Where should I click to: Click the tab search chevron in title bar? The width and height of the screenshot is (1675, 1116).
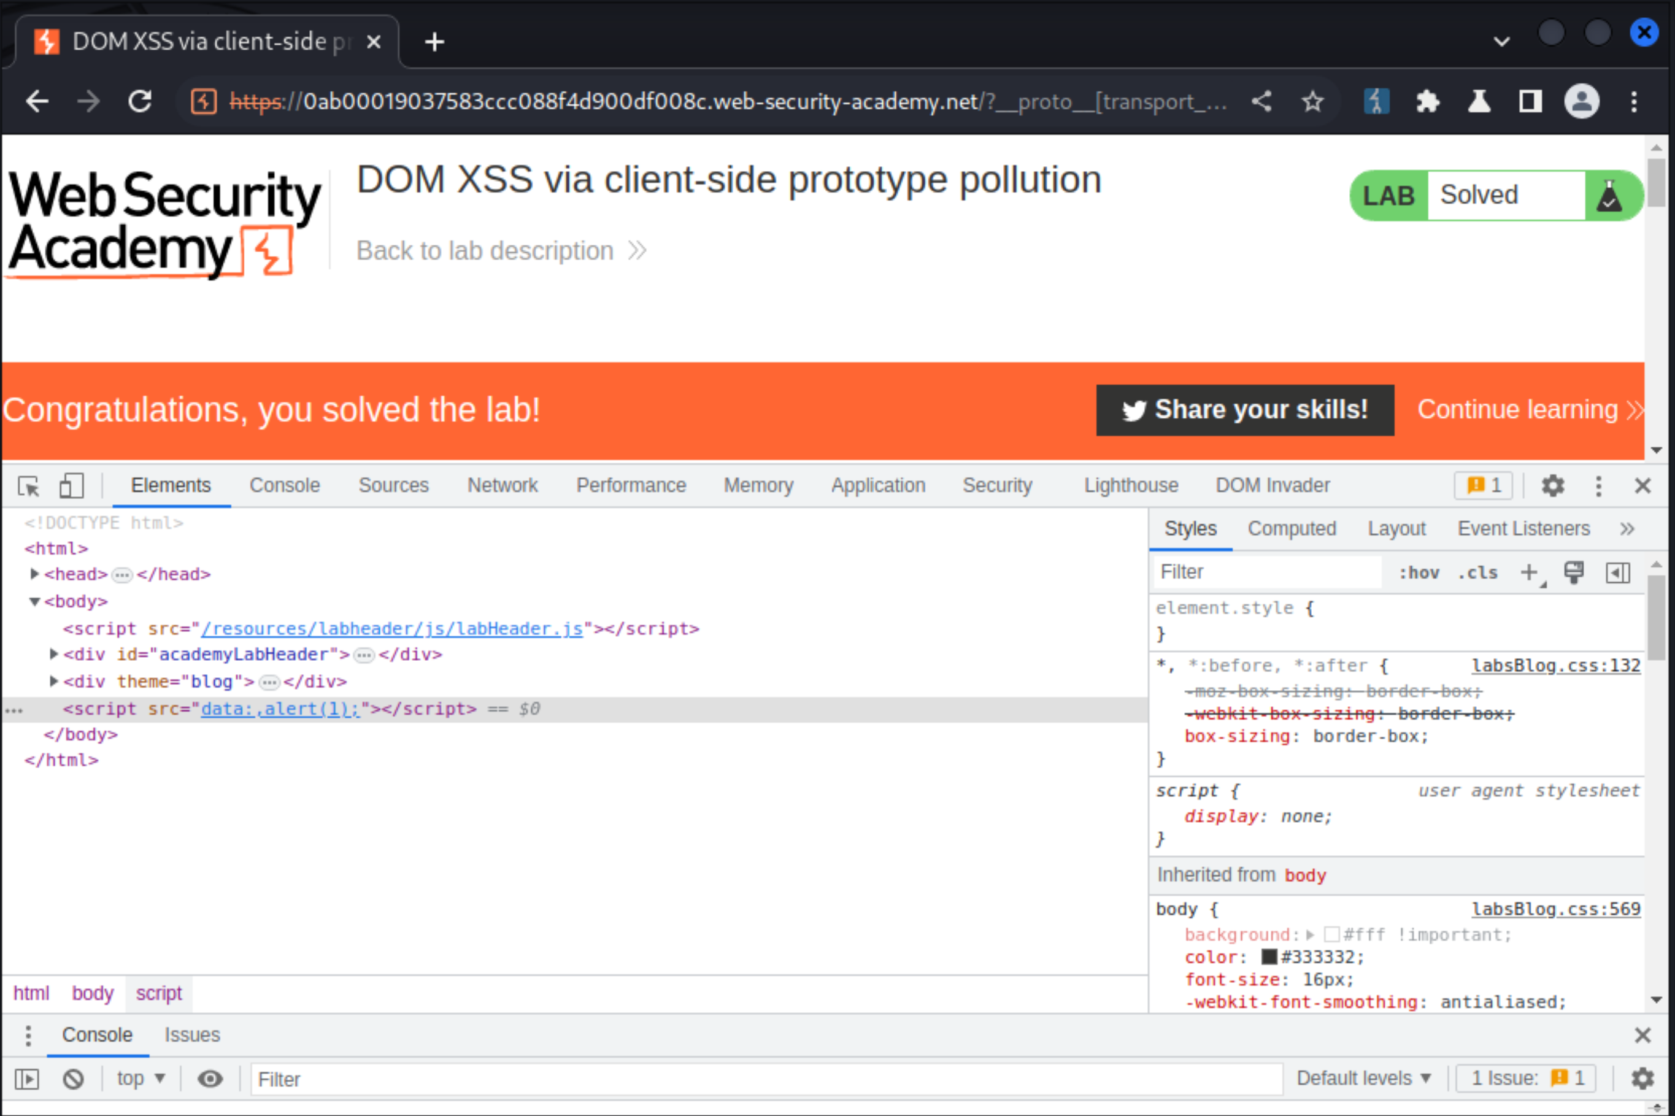point(1501,42)
